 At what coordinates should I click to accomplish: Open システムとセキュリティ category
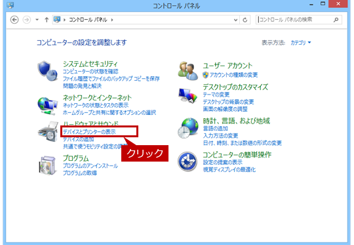tap(90, 64)
